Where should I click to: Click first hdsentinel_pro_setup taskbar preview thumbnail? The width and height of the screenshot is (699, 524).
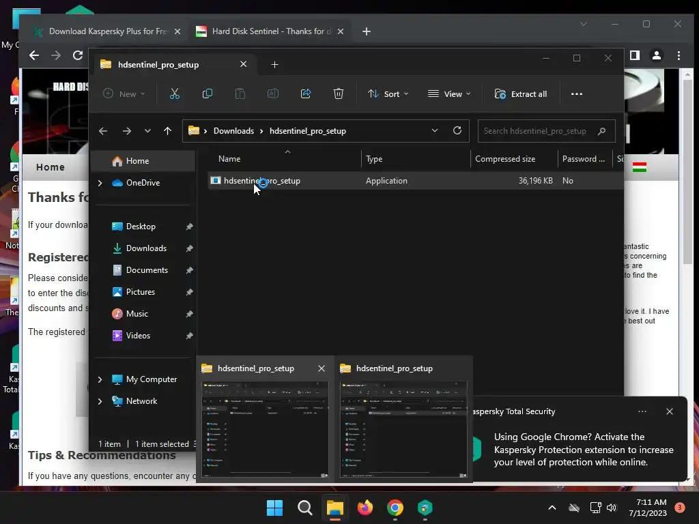point(266,430)
